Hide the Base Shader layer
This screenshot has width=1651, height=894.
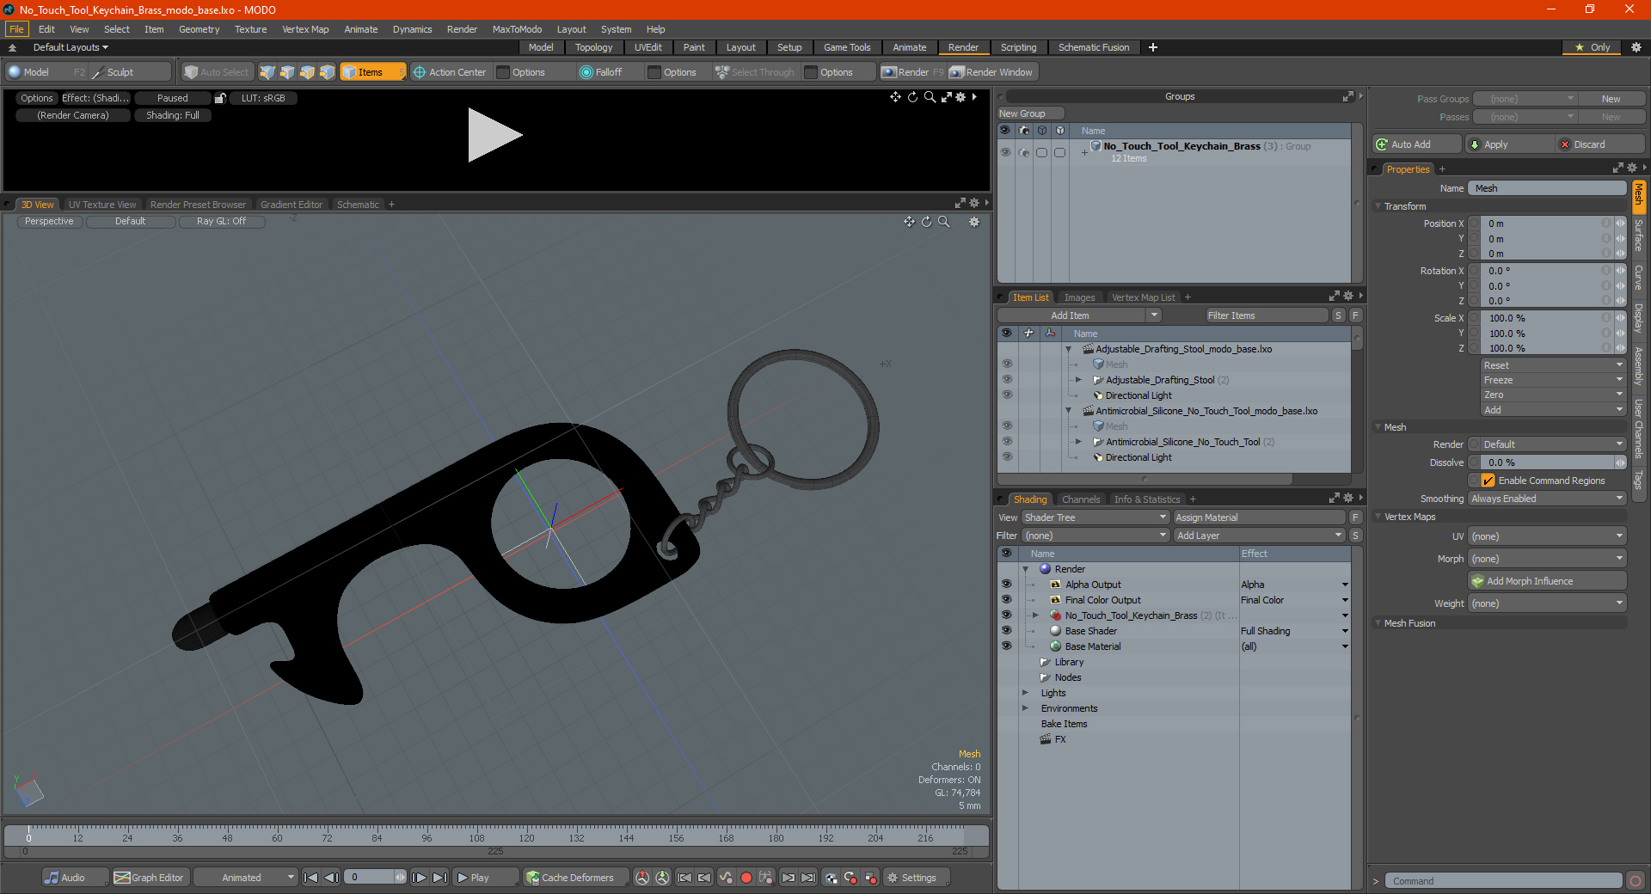point(1006,631)
